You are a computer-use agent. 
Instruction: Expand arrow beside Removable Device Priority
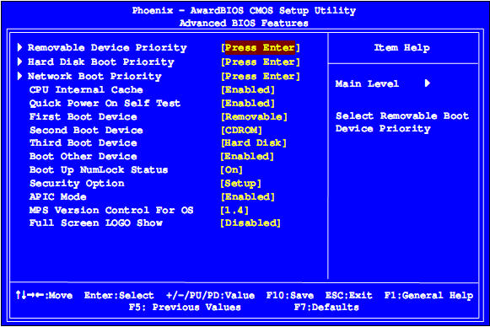point(19,47)
